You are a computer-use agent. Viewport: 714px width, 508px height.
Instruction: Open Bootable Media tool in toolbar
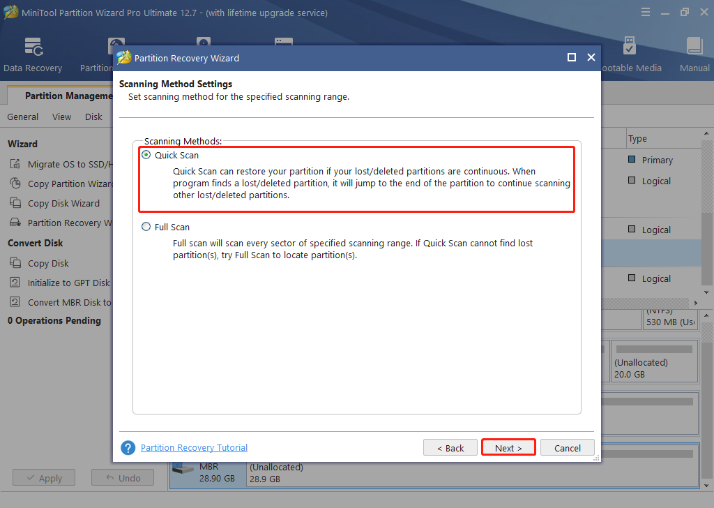tap(630, 55)
